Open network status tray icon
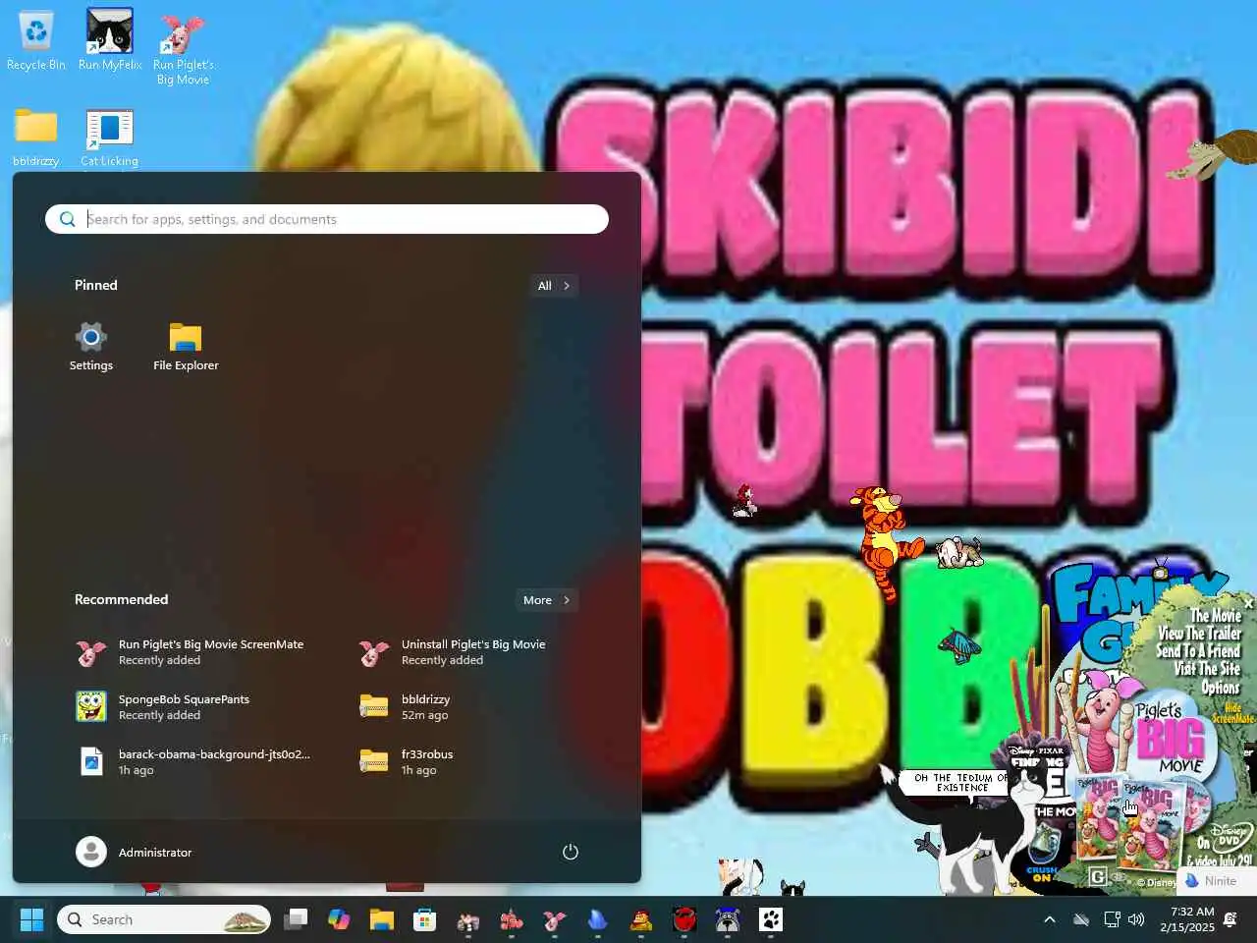 [1112, 919]
